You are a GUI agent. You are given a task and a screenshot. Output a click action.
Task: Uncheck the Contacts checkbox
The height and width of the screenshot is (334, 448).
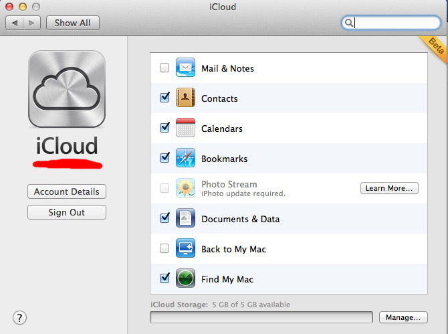click(164, 98)
